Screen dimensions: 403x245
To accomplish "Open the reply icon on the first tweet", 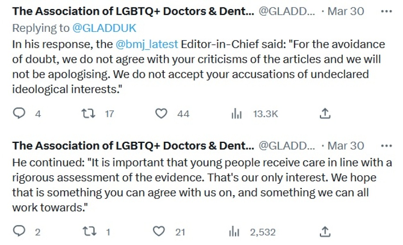I will [x=19, y=114].
